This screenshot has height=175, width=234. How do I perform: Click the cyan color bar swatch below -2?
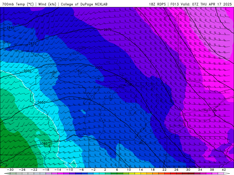click(x=96, y=174)
